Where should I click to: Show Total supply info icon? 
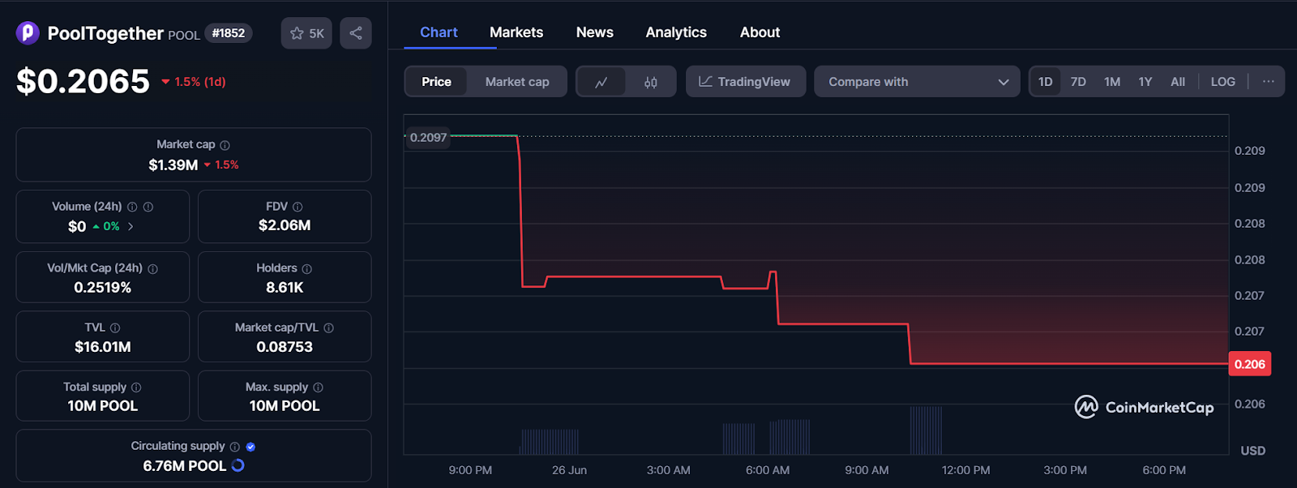click(x=136, y=387)
